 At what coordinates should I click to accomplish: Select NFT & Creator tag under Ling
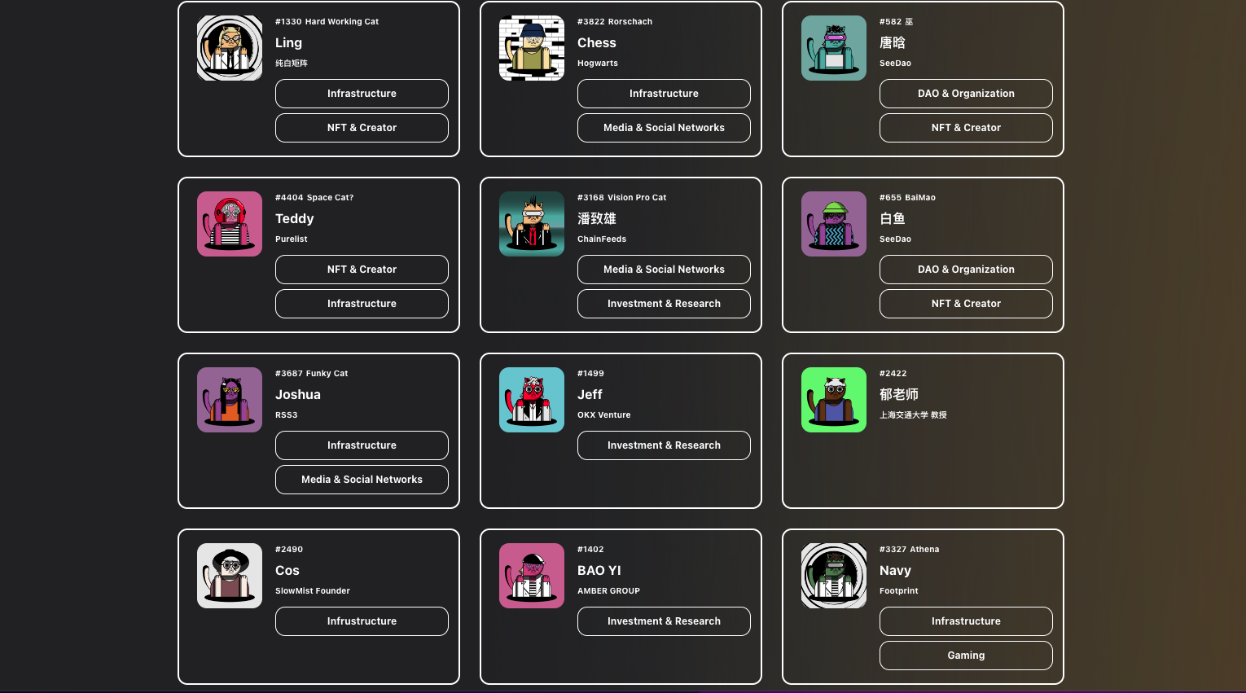coord(362,128)
